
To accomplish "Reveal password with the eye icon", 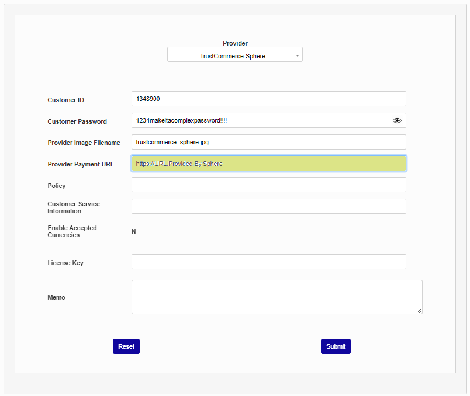I will [397, 120].
